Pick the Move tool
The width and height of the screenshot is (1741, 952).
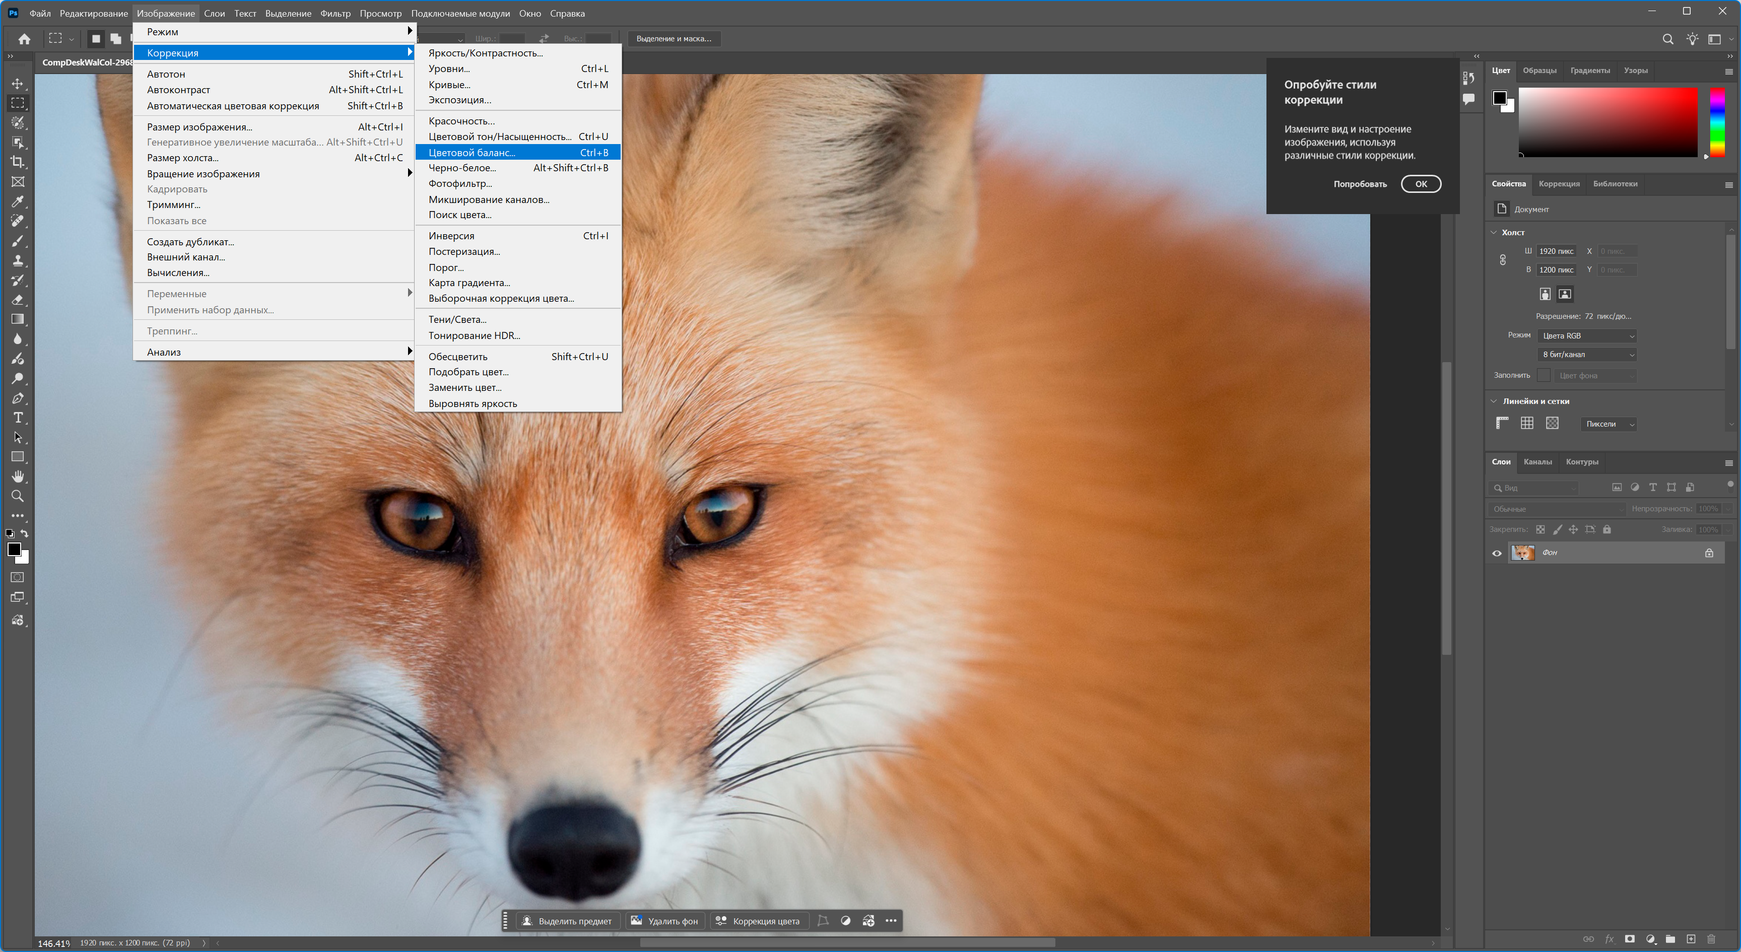(x=18, y=84)
